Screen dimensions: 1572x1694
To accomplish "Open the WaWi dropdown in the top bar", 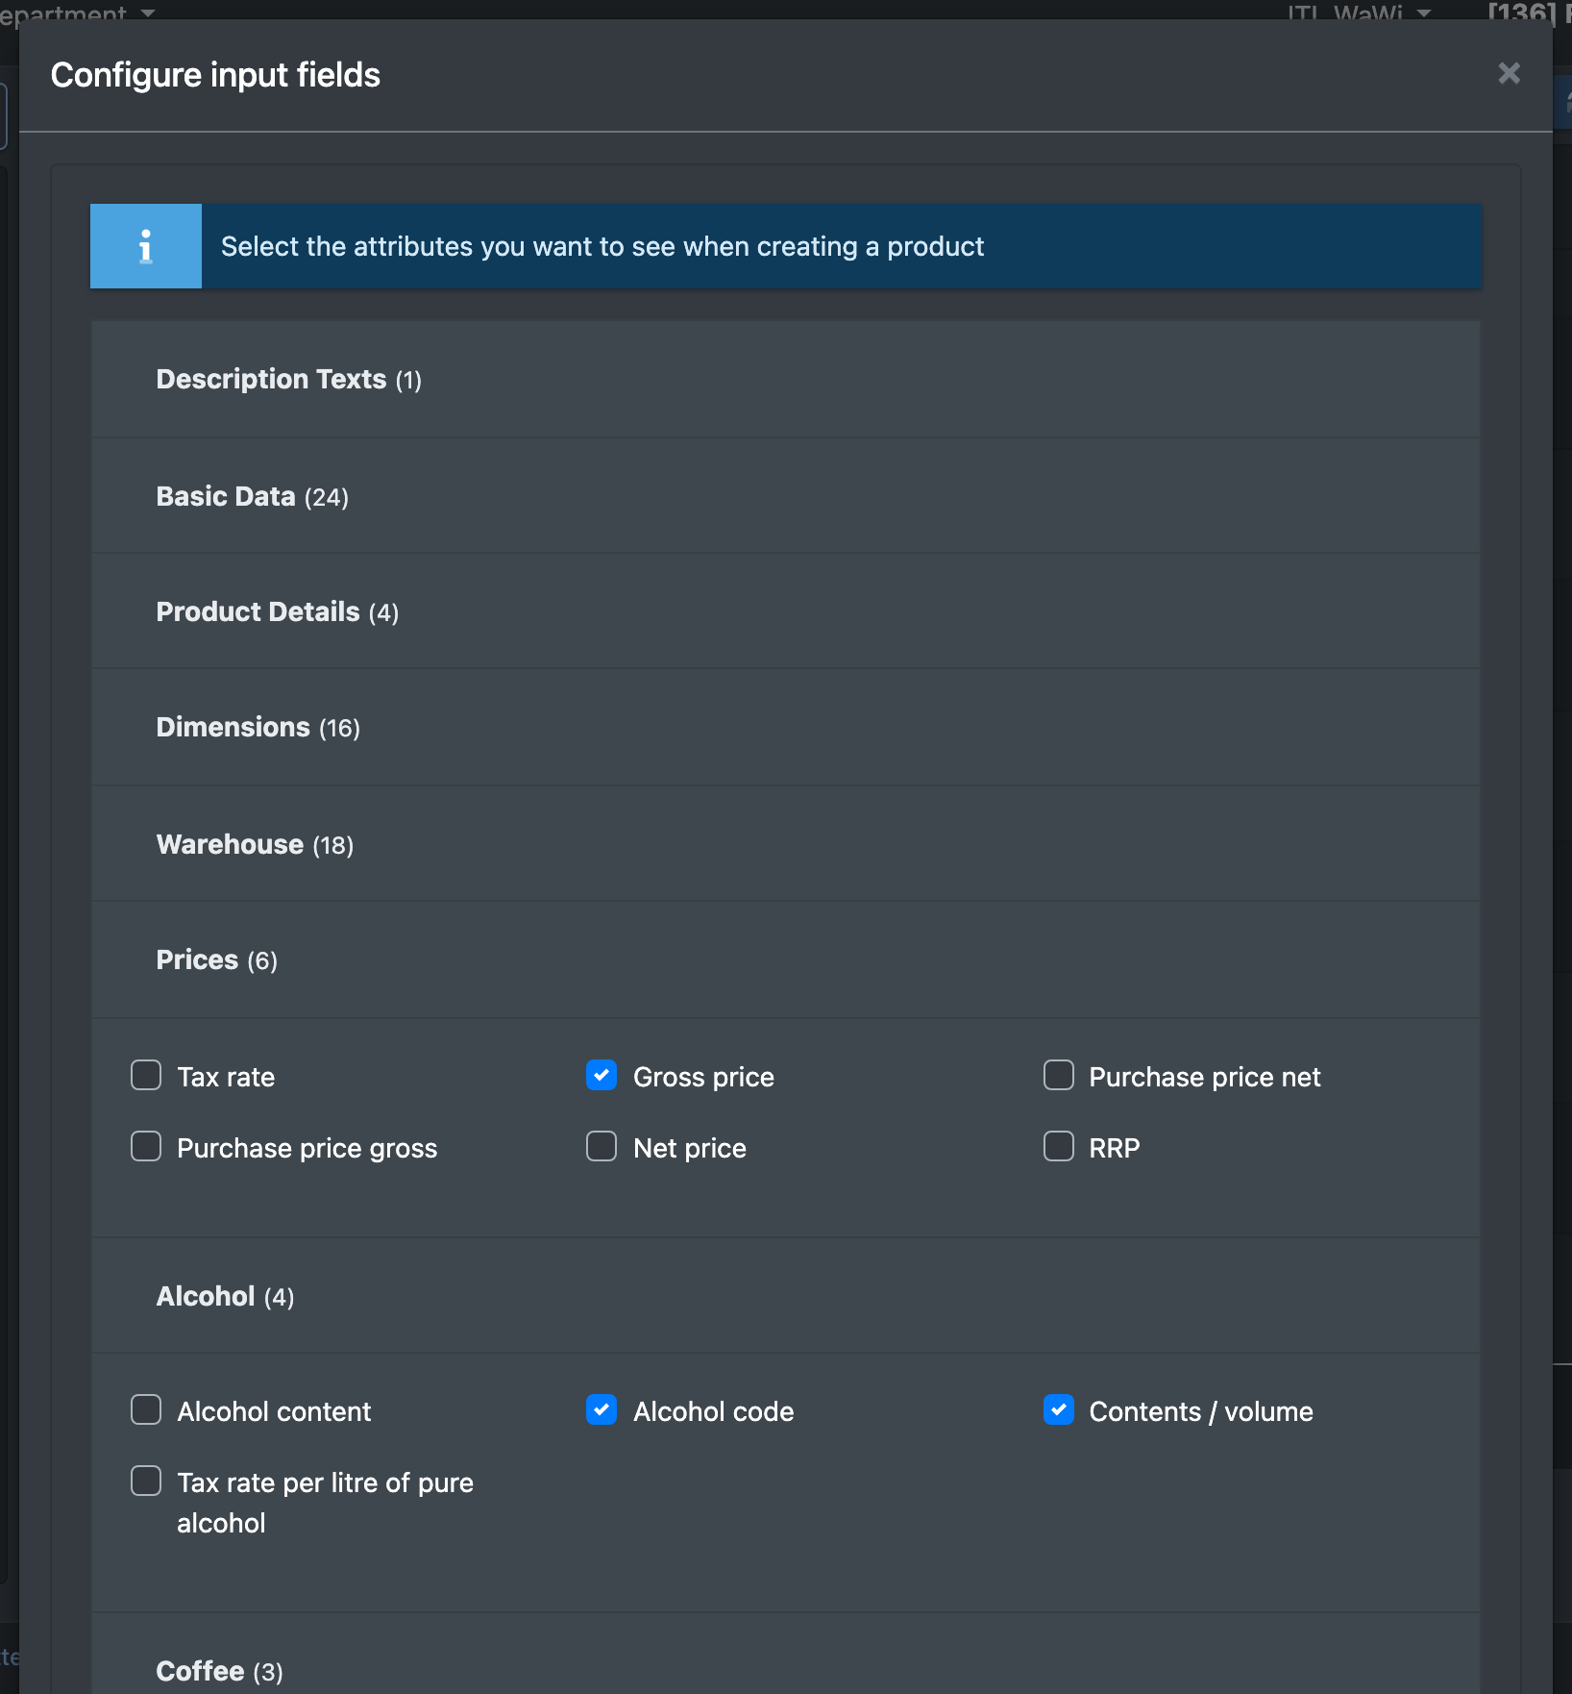I will coord(1360,12).
